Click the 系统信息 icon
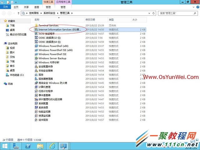This screenshot has height=150, width=200. 36,107
